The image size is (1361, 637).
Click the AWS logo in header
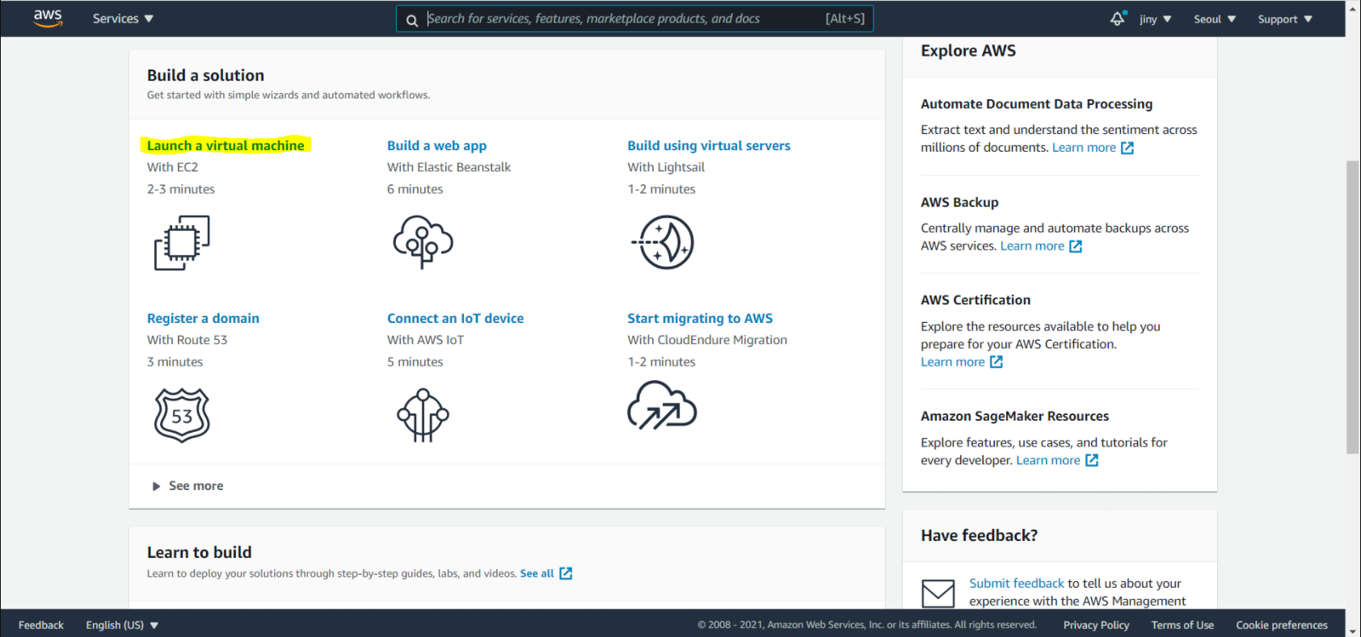pos(48,19)
